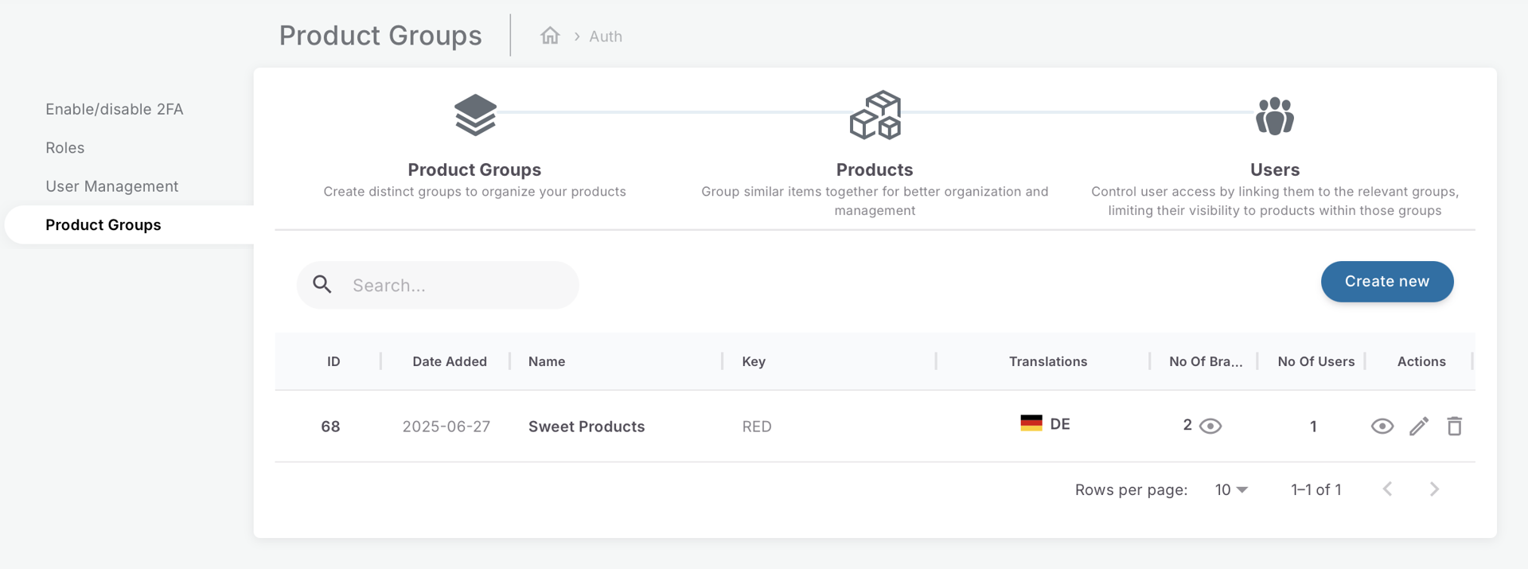Click users count value 1

1313,427
